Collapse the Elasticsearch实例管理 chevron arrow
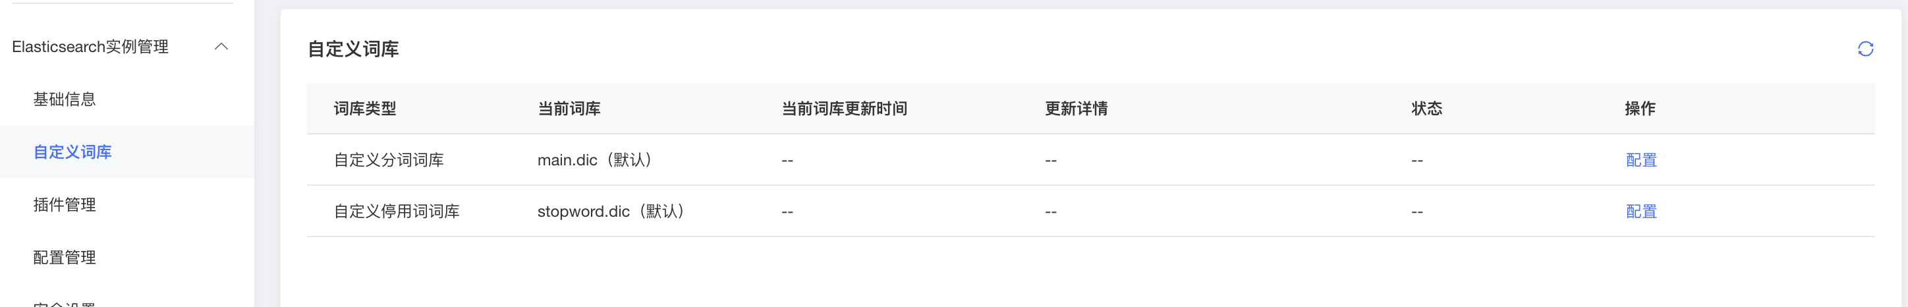 pos(221,47)
